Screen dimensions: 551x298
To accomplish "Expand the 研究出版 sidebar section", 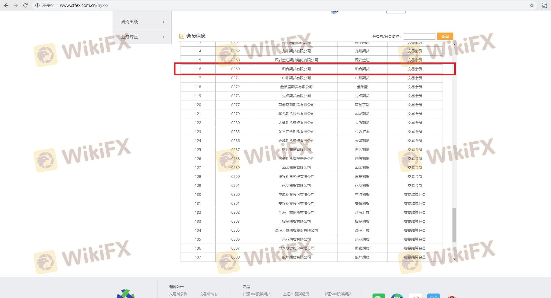I will click(x=163, y=22).
